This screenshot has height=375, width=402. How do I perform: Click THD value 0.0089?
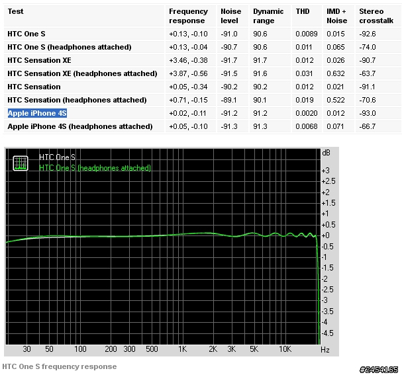pyautogui.click(x=307, y=34)
